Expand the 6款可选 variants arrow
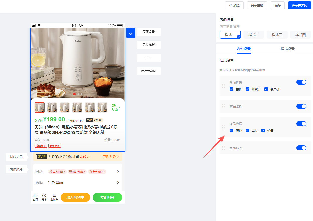This screenshot has width=313, height=221. pos(119,107)
